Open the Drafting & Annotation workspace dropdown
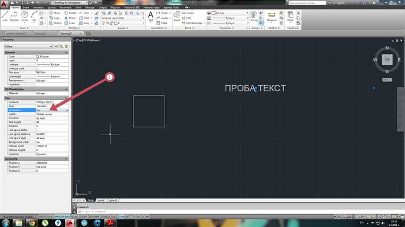This screenshot has height=227, width=405. tap(70, 3)
